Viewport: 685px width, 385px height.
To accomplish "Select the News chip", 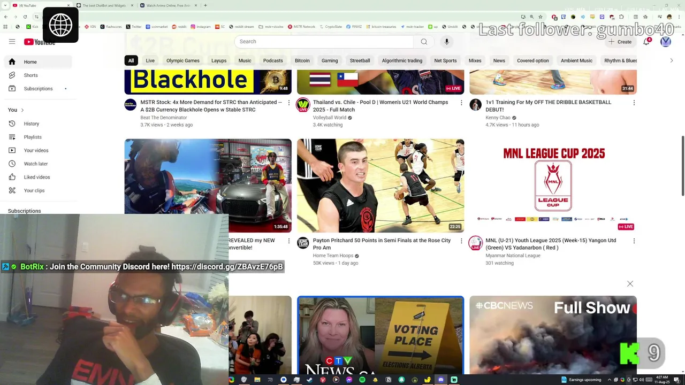I will pos(499,60).
